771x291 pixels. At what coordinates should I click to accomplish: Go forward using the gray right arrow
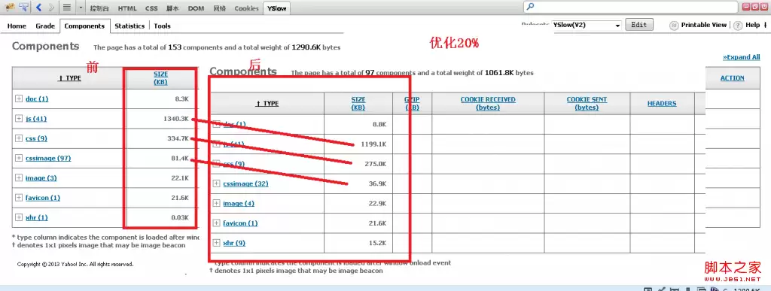point(52,8)
